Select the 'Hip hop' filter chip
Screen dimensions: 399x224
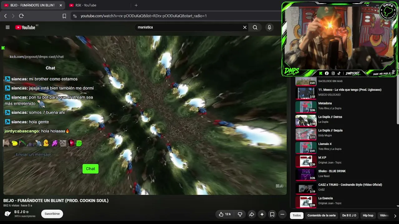(x=368, y=216)
